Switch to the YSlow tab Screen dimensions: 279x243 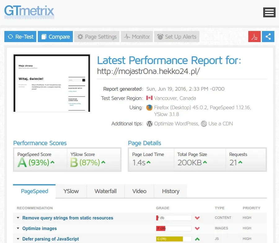pos(71,191)
